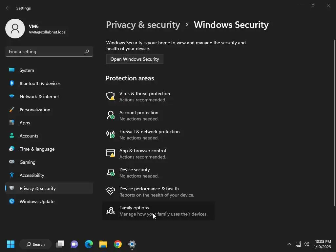Screen dimensions: 336x252
Task: Open Google Chrome from the taskbar
Action: tap(118, 244)
